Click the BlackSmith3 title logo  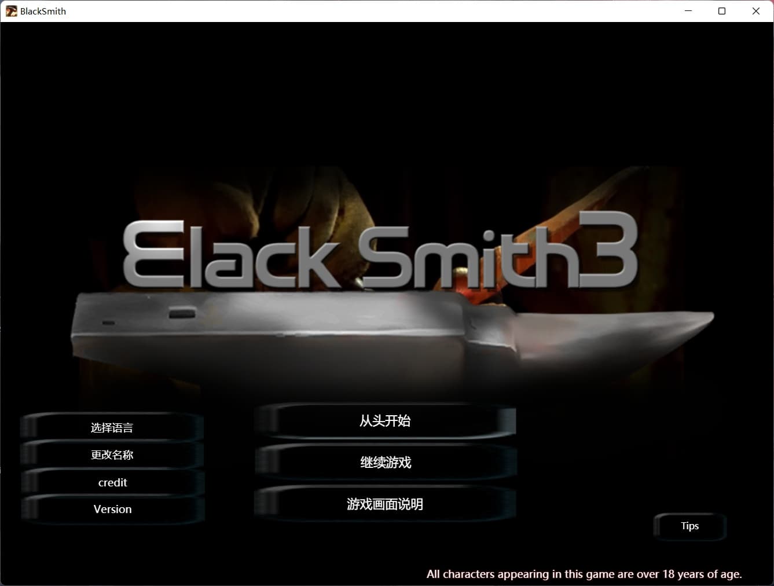click(x=380, y=250)
